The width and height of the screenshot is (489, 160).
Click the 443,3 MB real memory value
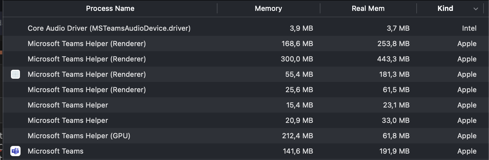393,59
